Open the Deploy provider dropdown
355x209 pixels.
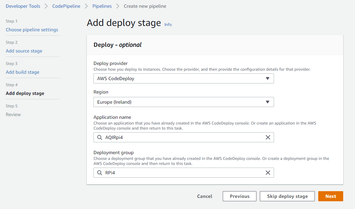click(x=184, y=78)
